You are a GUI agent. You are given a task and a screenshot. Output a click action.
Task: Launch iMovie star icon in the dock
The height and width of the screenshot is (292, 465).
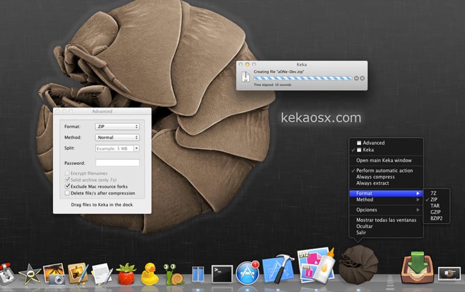tap(30, 274)
